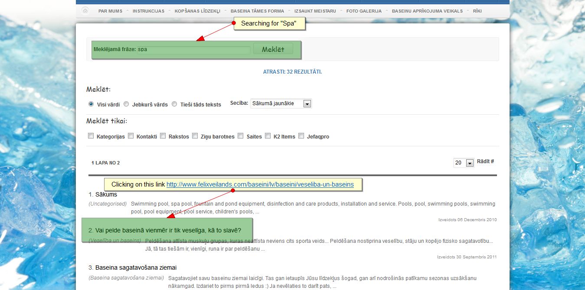
Task: Open the Rādīt # results count dropdown
Action: click(x=464, y=163)
